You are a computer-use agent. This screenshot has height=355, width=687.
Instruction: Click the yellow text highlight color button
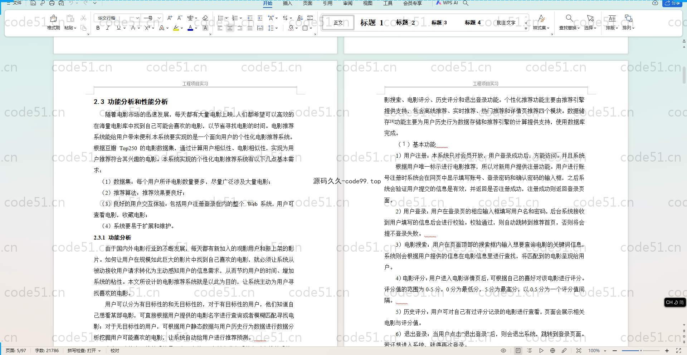click(176, 28)
